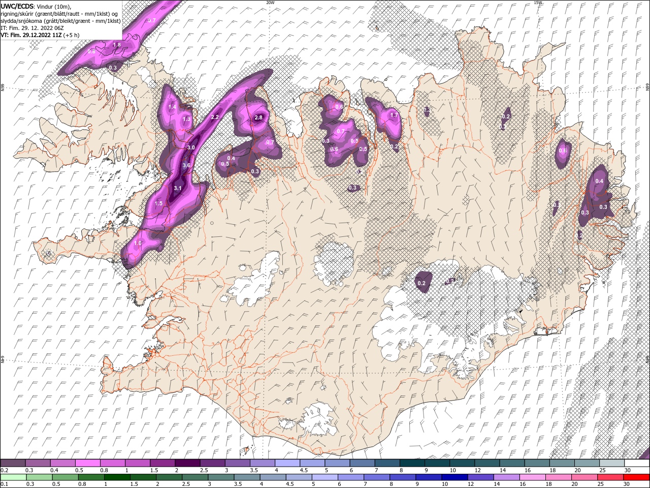Click the valid time line 'VT: Fim. 29.12.2022 11Z'
The image size is (650, 488).
point(31,35)
